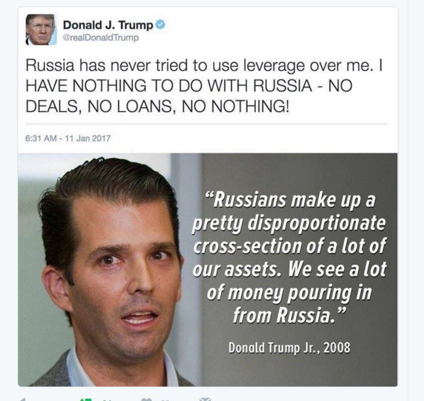Image resolution: width=424 pixels, height=401 pixels.
Task: Click the blue verified checkmark badge
Action: tap(160, 25)
